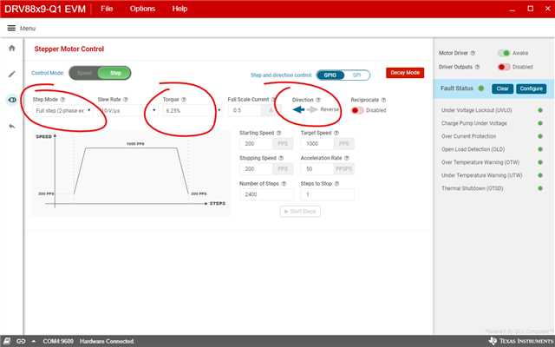Open the Torque dropdown
Image resolution: width=555 pixels, height=347 pixels.
(193, 110)
